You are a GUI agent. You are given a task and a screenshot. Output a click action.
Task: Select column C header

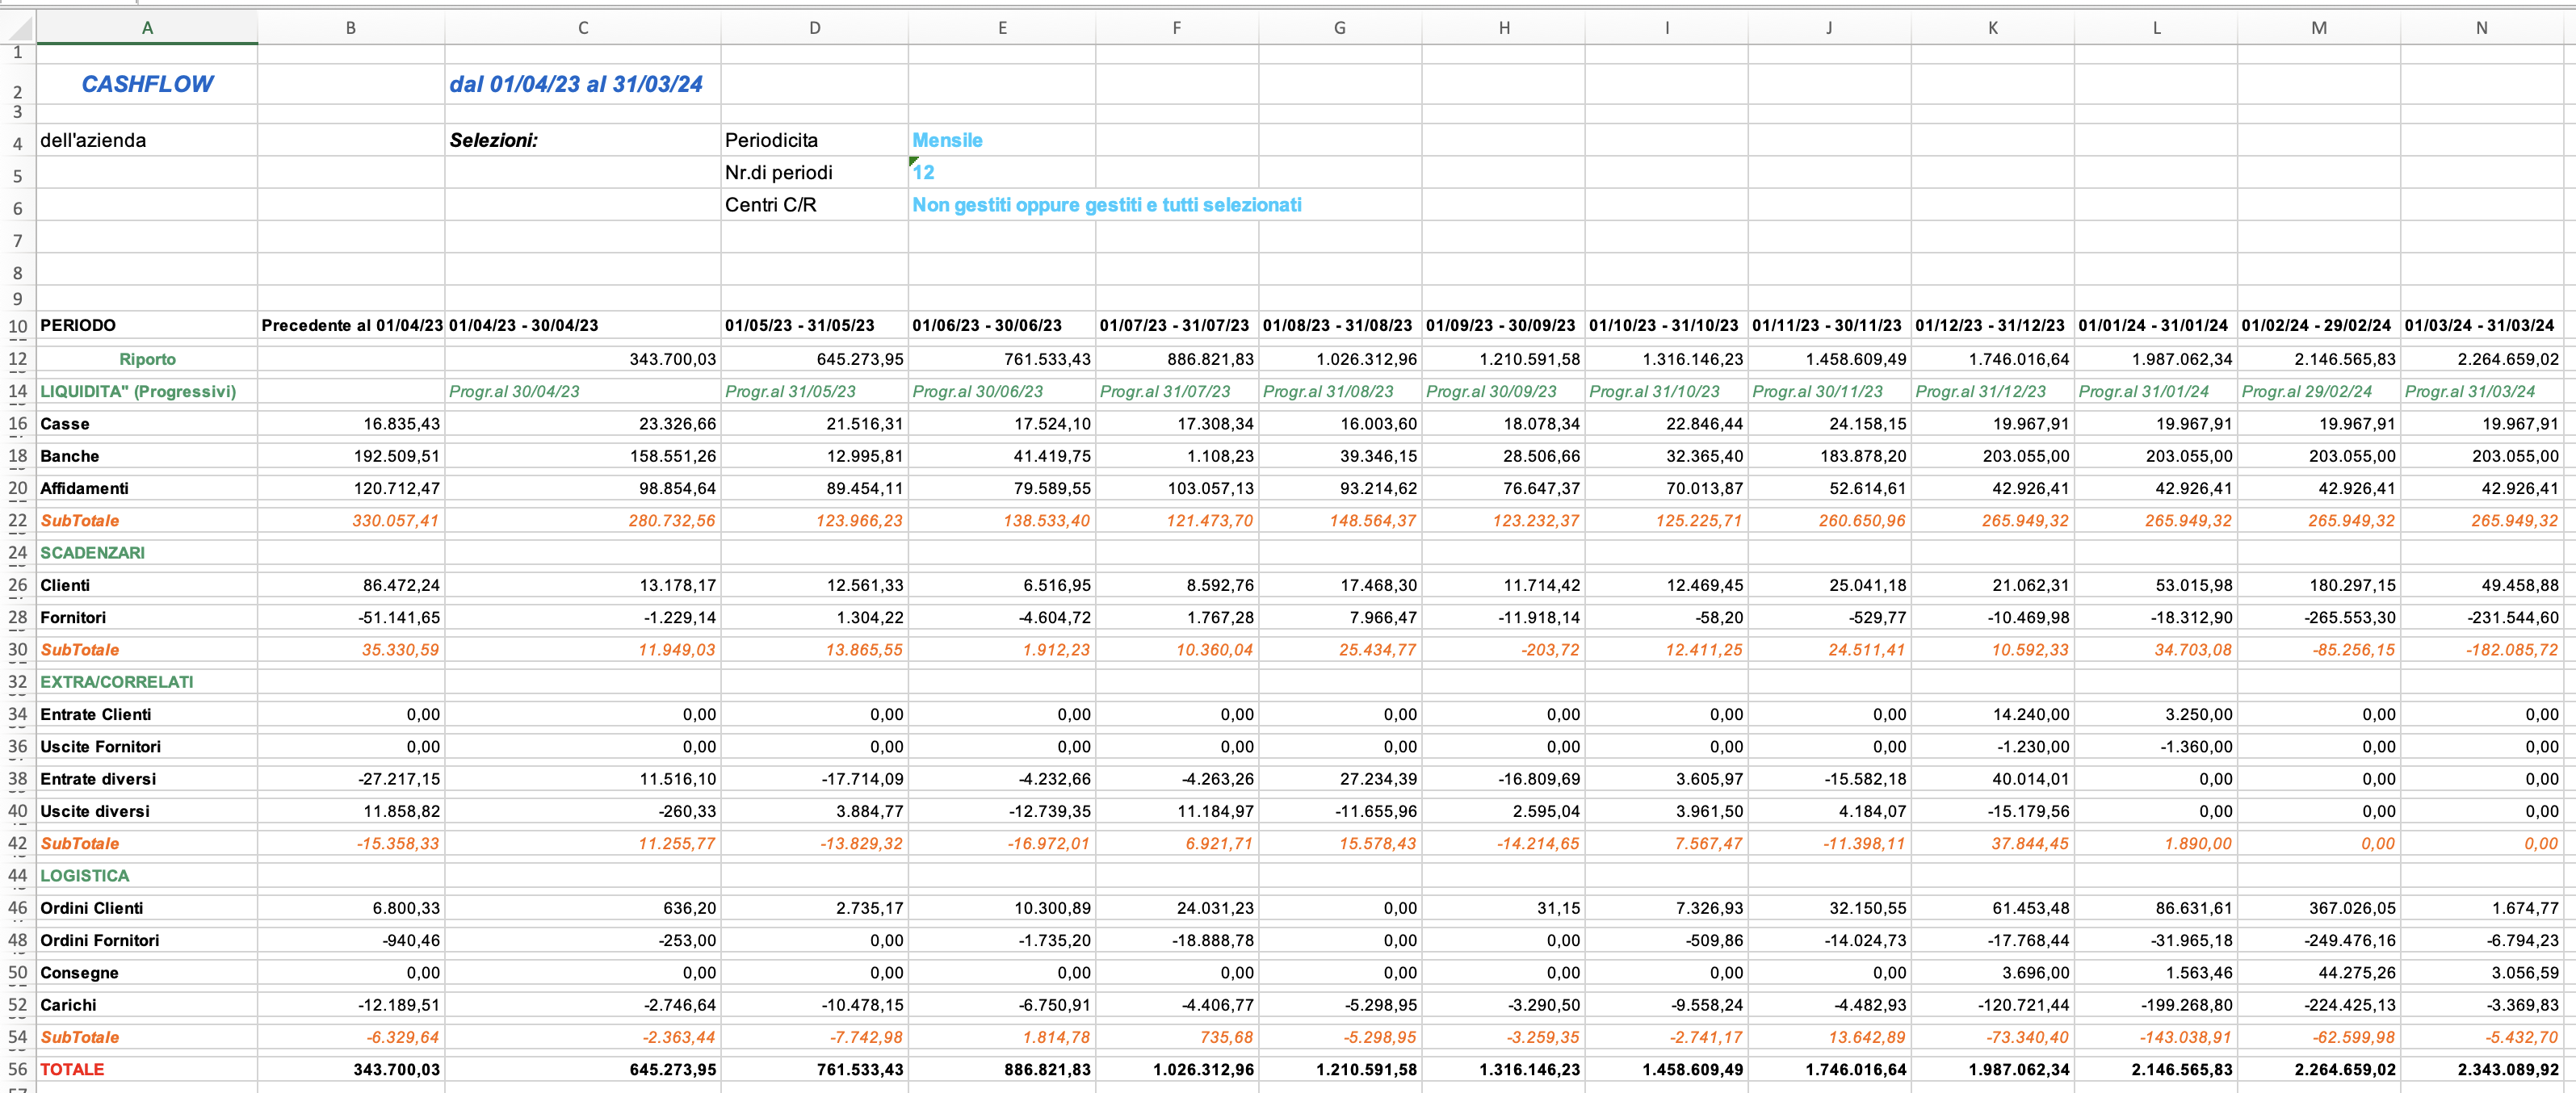[582, 28]
